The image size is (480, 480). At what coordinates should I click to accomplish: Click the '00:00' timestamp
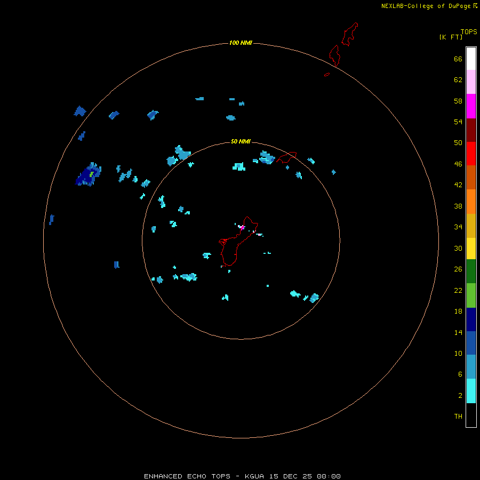pyautogui.click(x=329, y=476)
